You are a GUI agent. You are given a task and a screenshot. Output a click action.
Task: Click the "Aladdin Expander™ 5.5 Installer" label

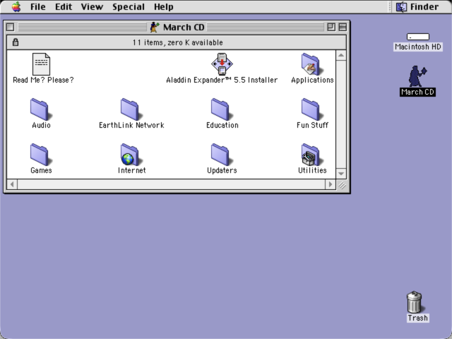(222, 80)
